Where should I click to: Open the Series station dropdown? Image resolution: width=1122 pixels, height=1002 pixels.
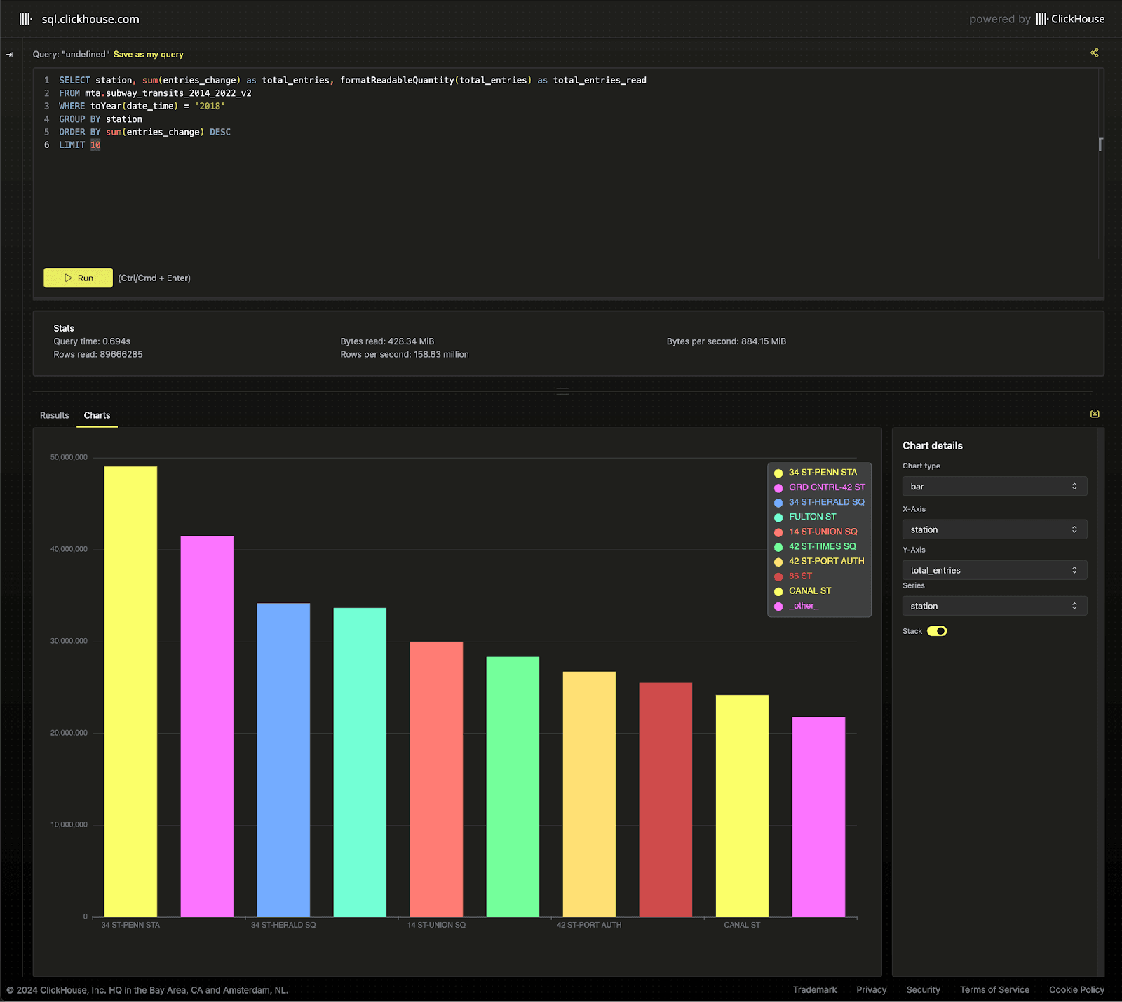(x=994, y=606)
